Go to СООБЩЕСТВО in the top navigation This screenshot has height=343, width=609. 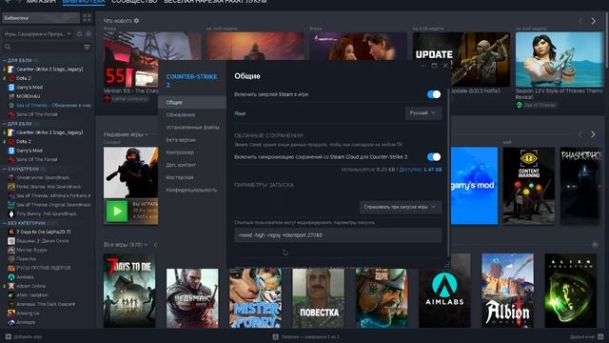134,2
